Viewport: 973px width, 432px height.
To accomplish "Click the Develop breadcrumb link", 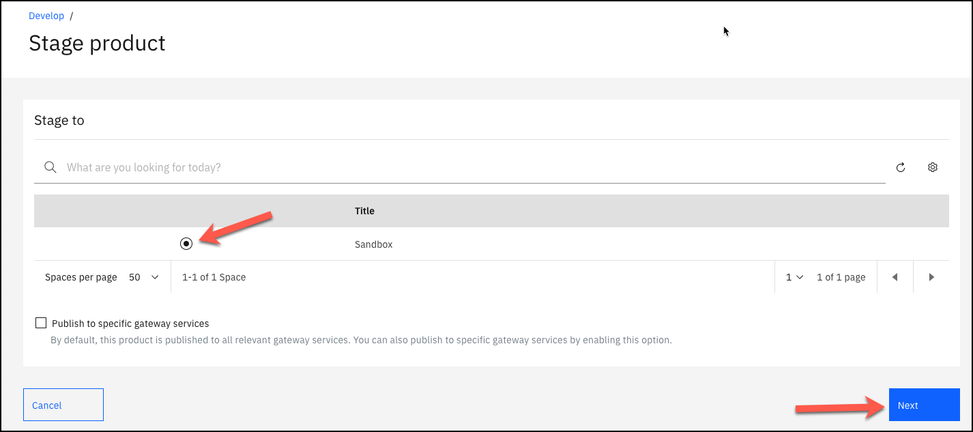I will click(x=46, y=16).
